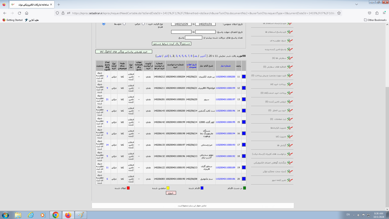
Task: Click the logo icon beside 'مدیریت قراردادها'
Action: coord(290,128)
